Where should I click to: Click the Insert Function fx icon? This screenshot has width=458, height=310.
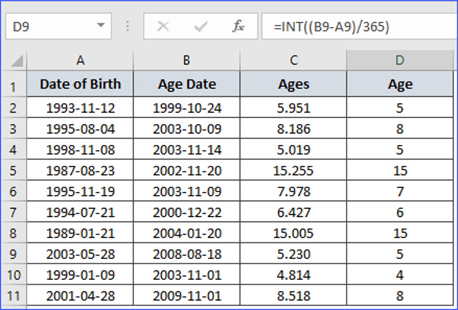point(239,27)
